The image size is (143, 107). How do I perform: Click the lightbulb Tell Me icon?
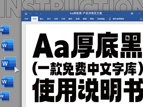(110, 19)
